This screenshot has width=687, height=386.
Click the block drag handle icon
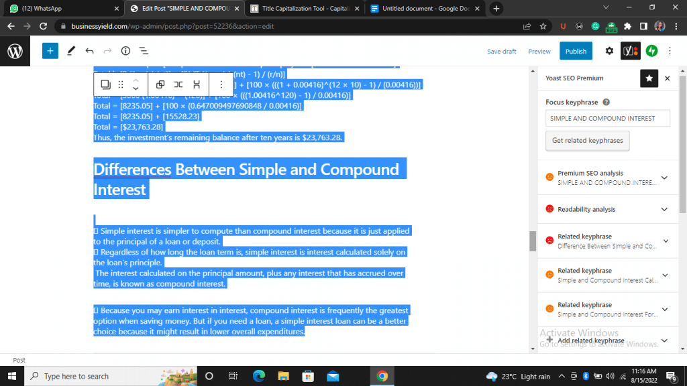tap(121, 84)
